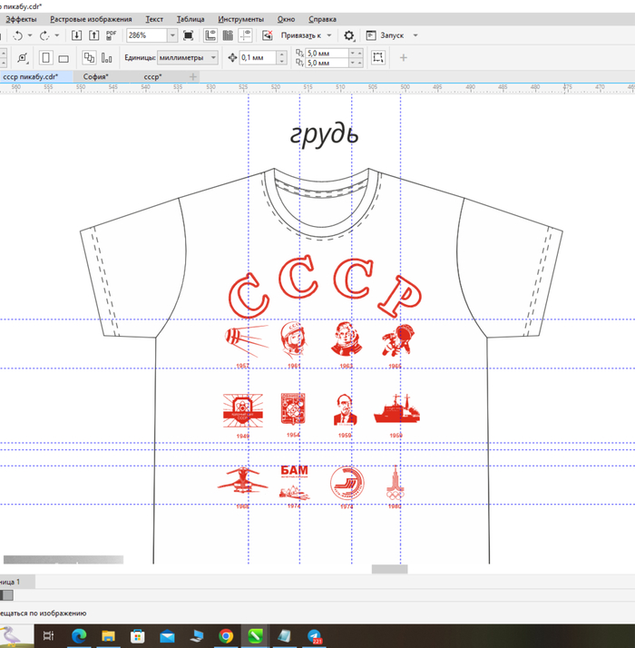635x648 pixels.
Task: Open the Окно menu
Action: click(286, 19)
